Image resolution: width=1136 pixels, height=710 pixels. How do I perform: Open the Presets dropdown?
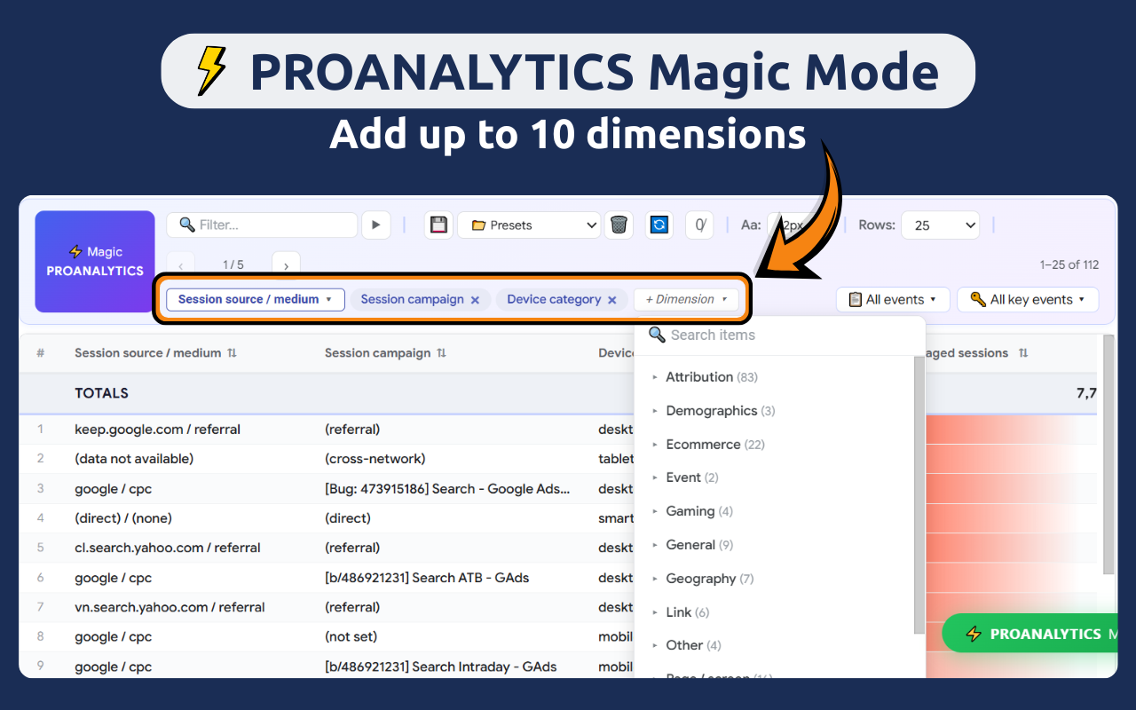529,225
